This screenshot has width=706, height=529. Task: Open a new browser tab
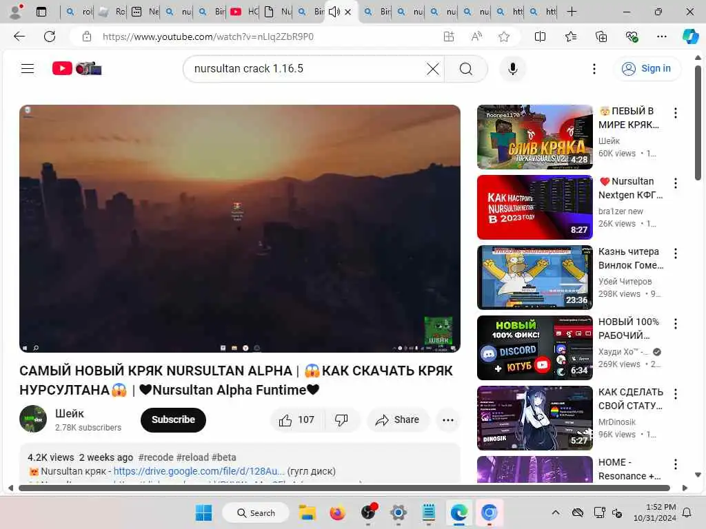point(572,12)
